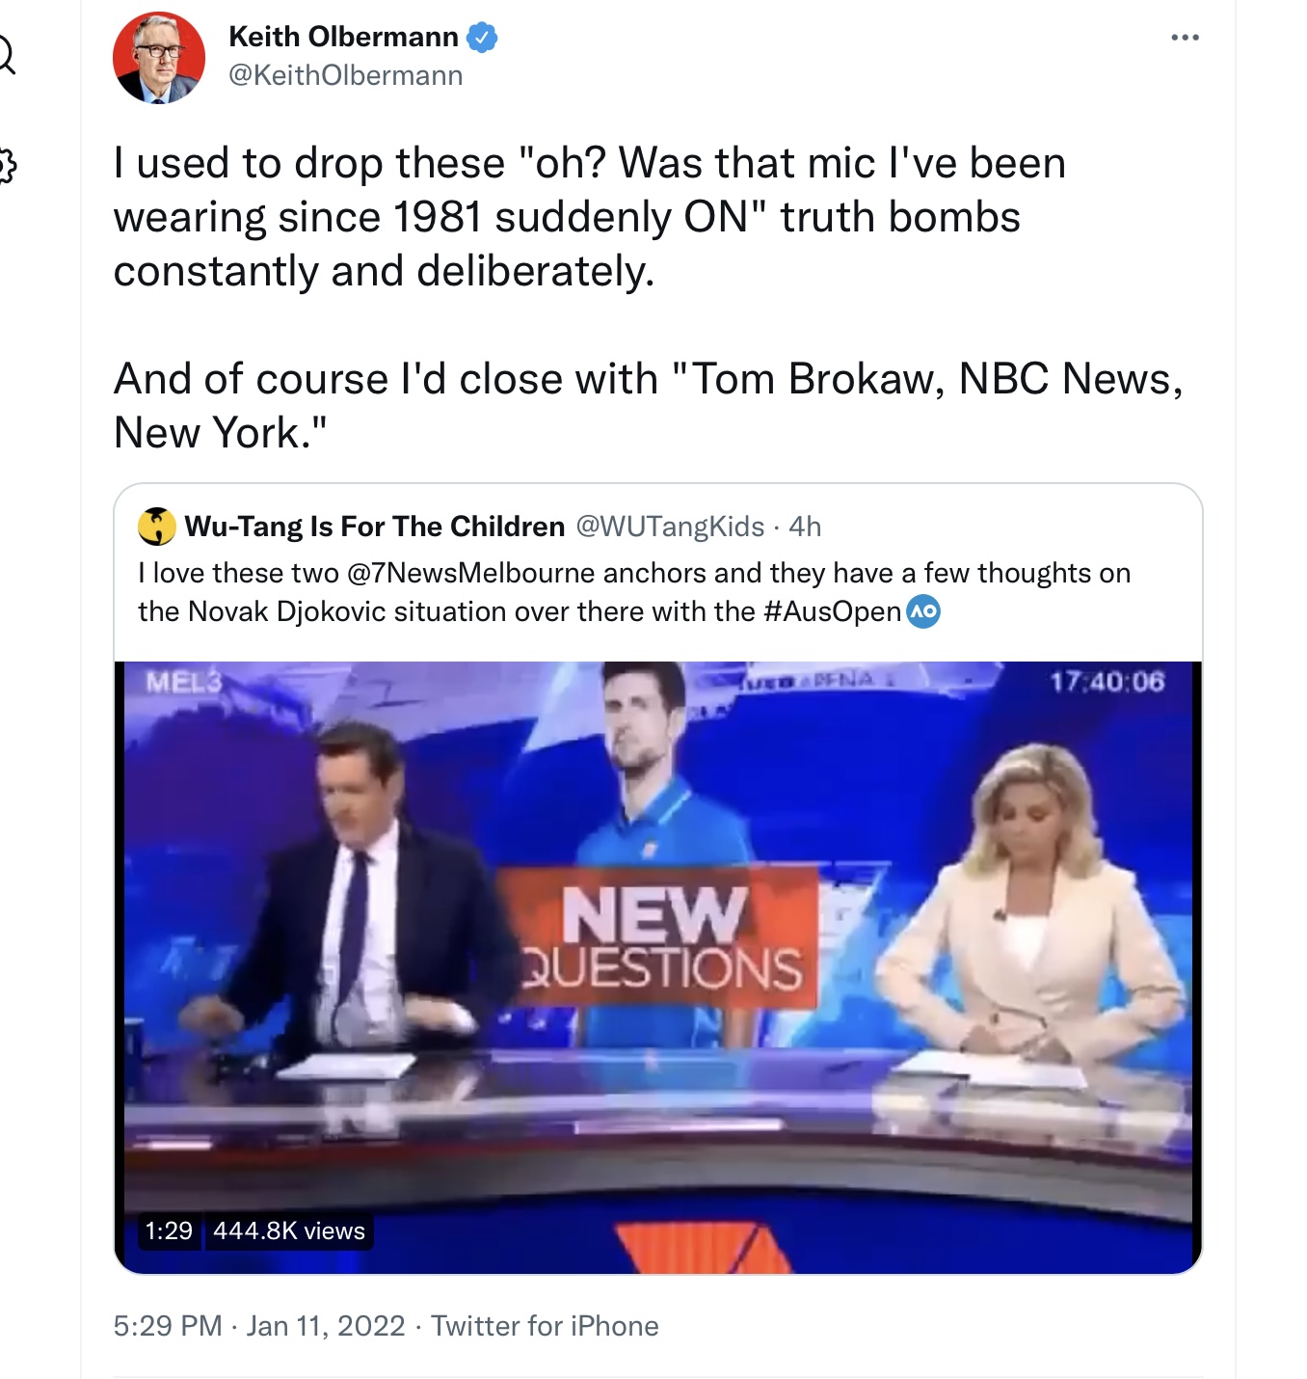Viewport: 1307px width, 1379px height.
Task: Open the #AusOpen hashtag link
Action: 833,611
